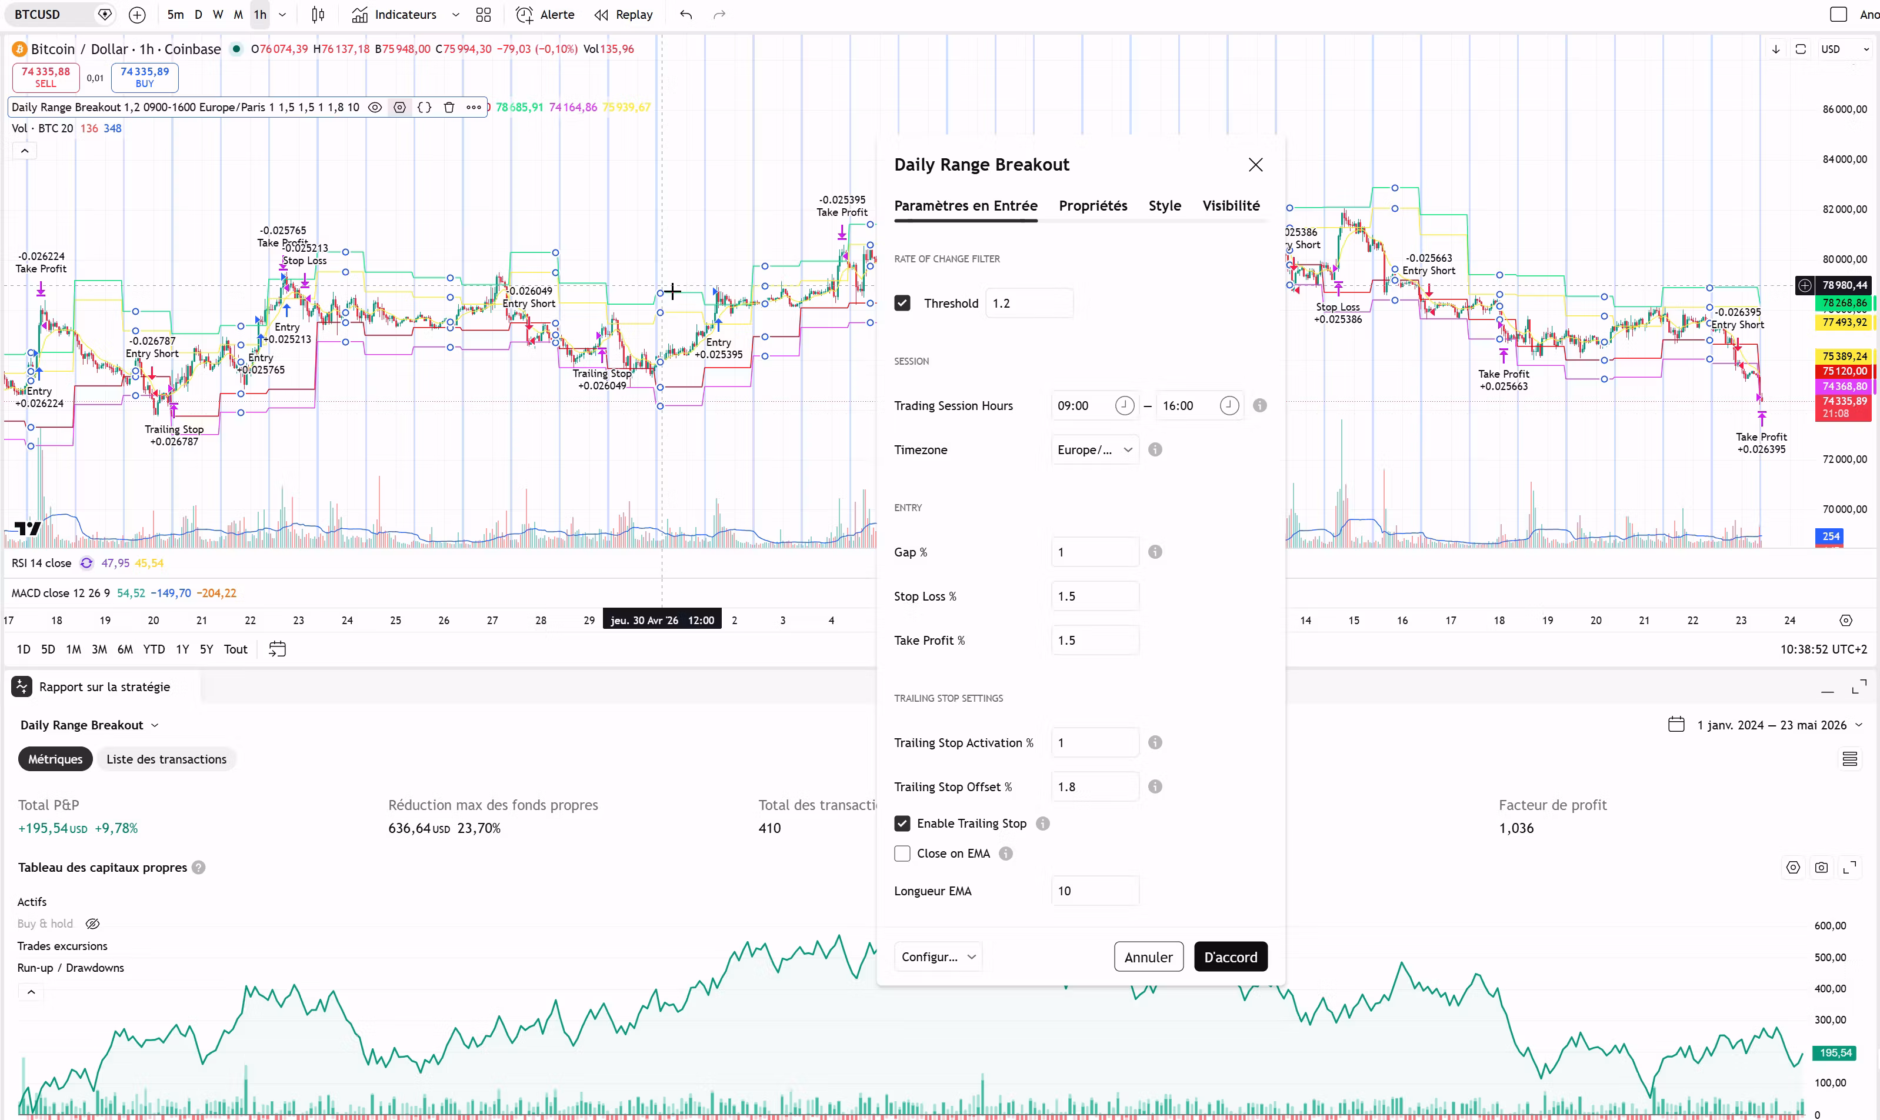Switch to Visibilité tab

pos(1231,205)
